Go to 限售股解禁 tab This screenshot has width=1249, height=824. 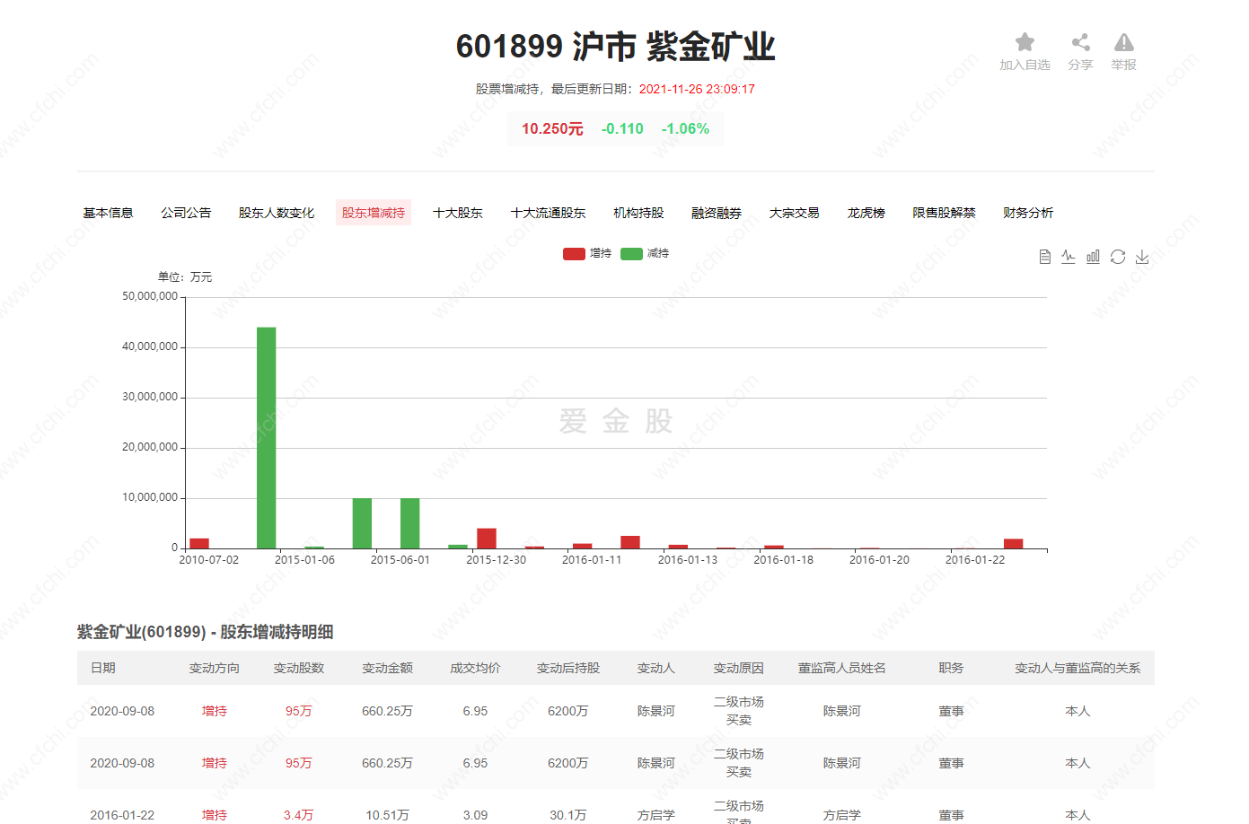(944, 213)
